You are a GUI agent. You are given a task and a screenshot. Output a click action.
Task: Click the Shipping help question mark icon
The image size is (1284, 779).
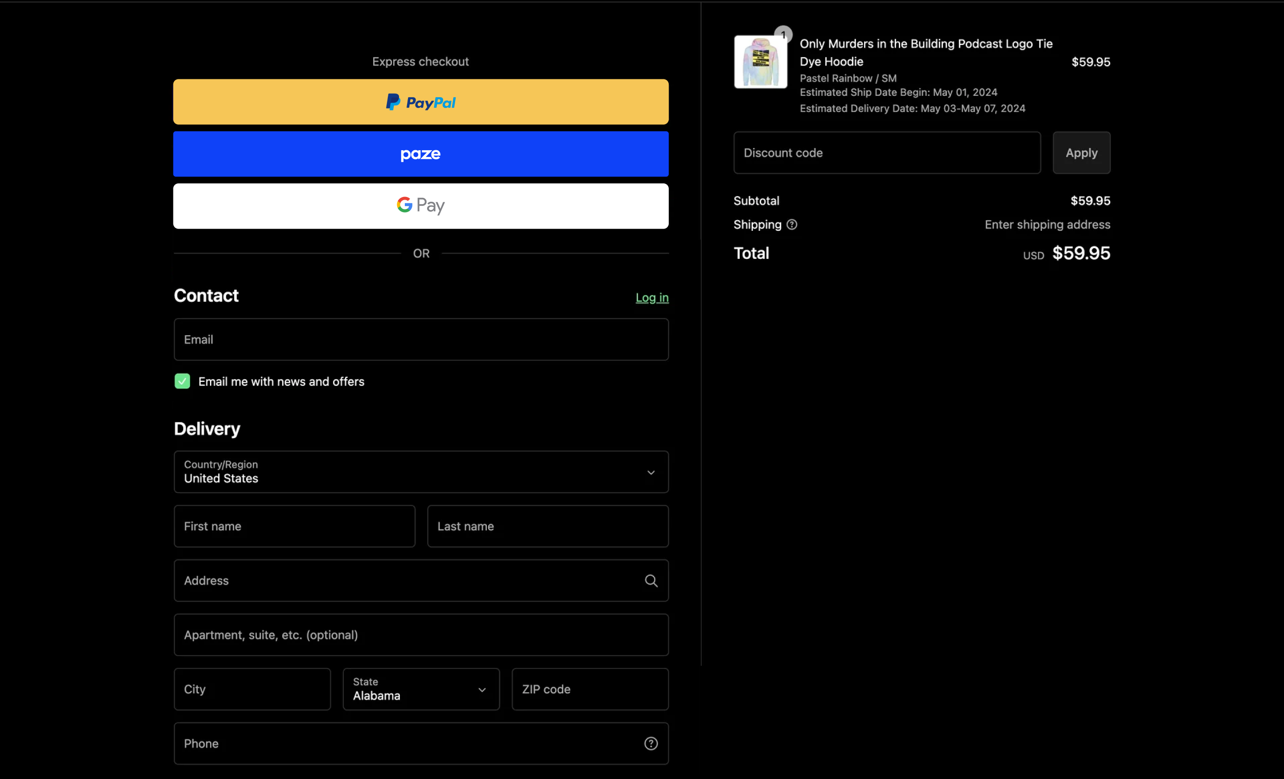click(791, 225)
